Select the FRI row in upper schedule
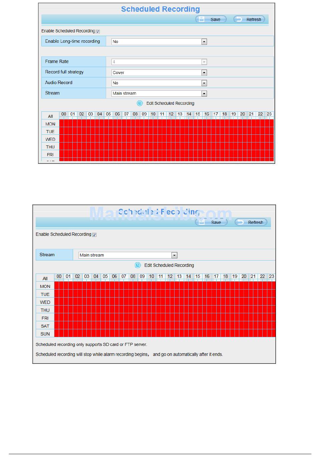The width and height of the screenshot is (317, 464). pyautogui.click(x=50, y=154)
